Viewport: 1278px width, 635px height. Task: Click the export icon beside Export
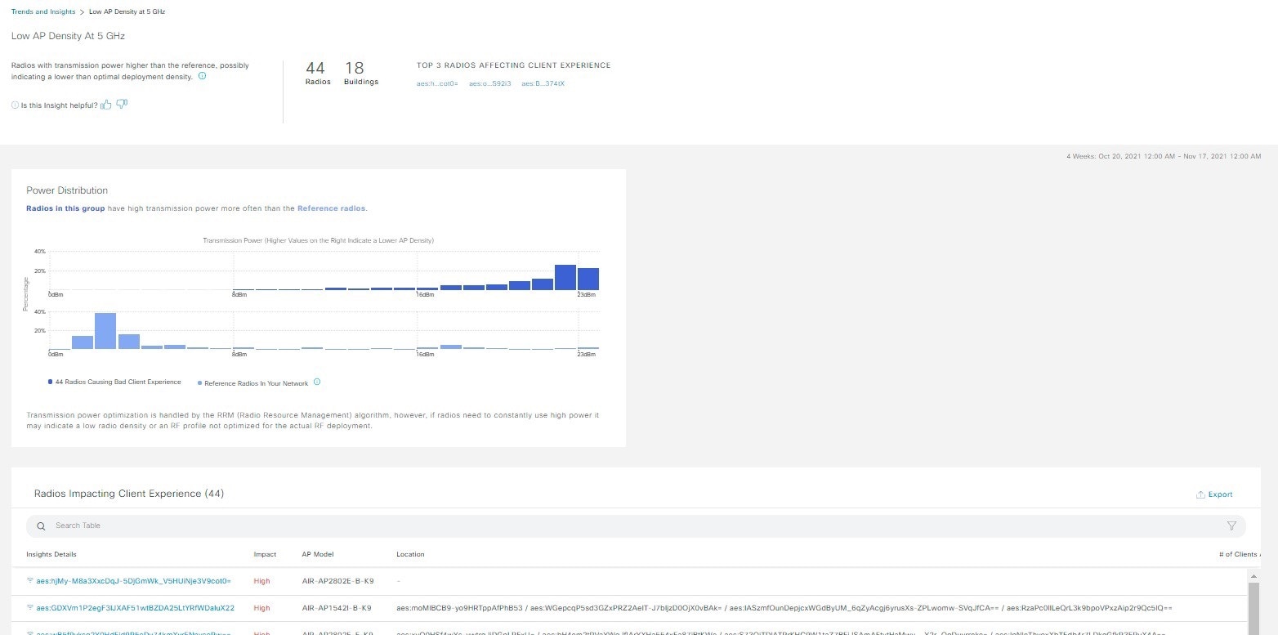point(1200,494)
